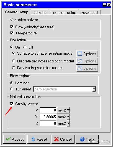Expand the Zero equation turbulence dropdown
The height and width of the screenshot is (147, 113).
point(94,89)
